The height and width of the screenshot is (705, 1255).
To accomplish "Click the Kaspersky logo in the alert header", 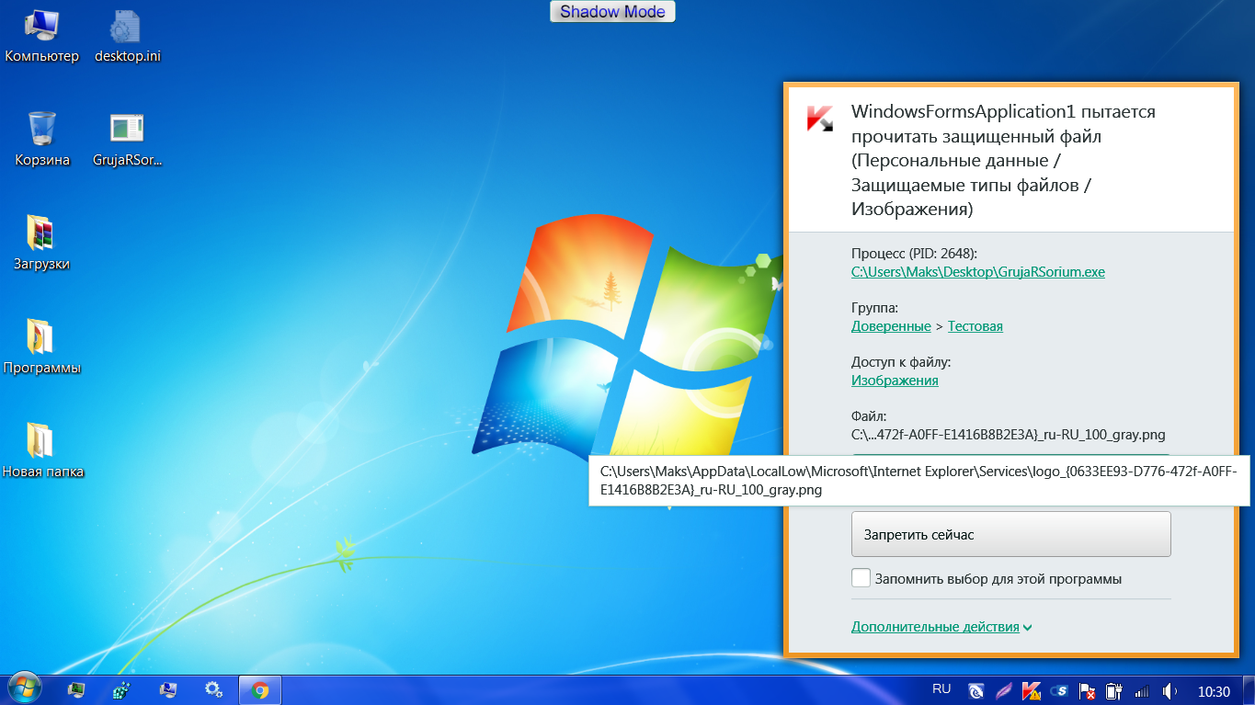I will click(819, 119).
